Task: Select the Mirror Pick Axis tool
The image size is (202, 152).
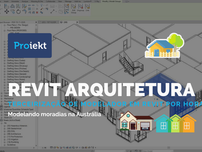Action: [18, 6]
